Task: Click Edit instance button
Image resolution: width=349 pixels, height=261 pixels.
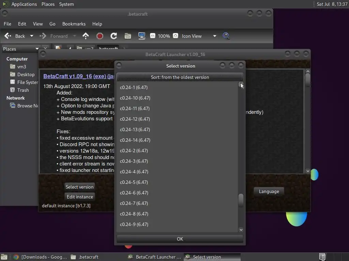Action: pyautogui.click(x=80, y=197)
